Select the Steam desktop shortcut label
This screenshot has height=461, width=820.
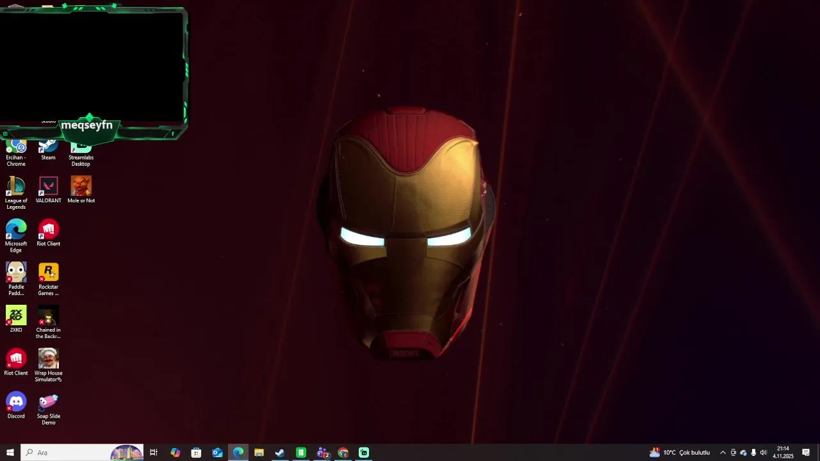tap(48, 158)
